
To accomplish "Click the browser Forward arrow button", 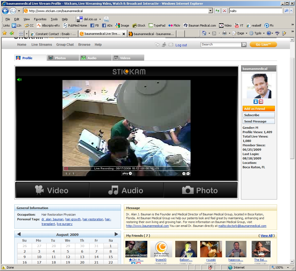I will [13, 11].
